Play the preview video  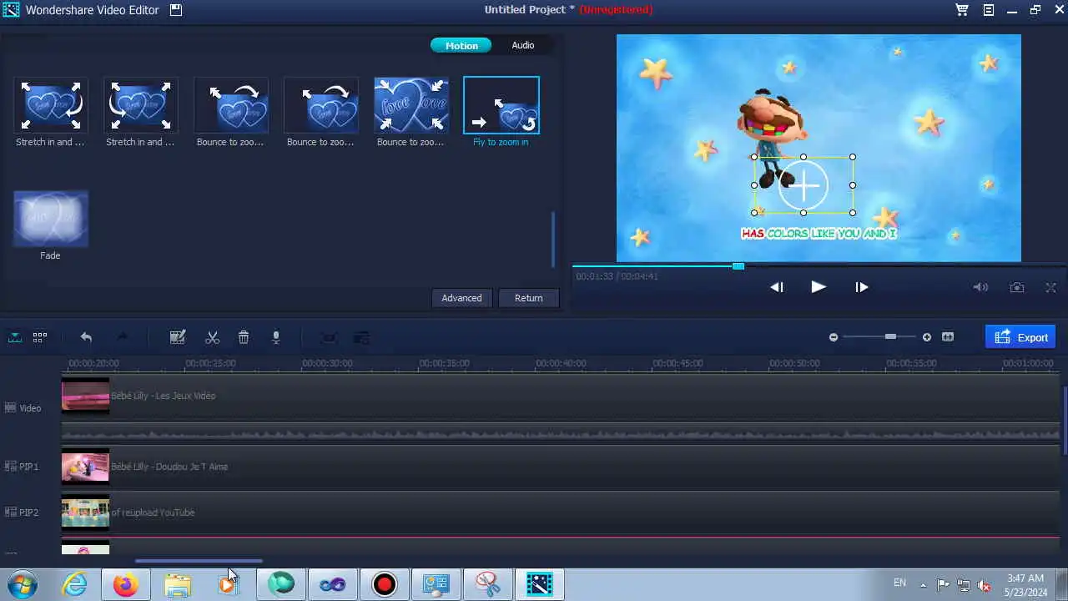[818, 287]
